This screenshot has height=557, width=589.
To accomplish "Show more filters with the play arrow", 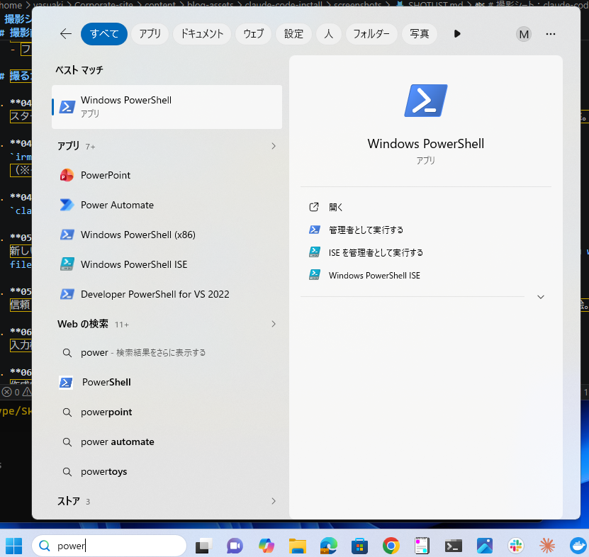I will coord(456,34).
